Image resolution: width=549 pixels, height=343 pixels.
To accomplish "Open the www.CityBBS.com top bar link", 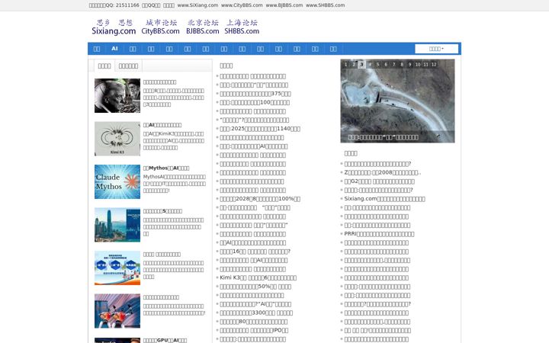I will pos(242,5).
